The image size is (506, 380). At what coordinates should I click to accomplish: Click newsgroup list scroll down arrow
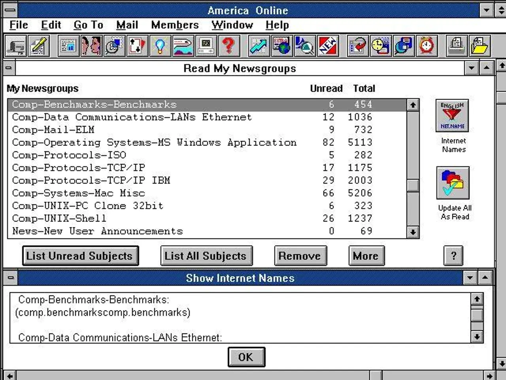pos(413,232)
